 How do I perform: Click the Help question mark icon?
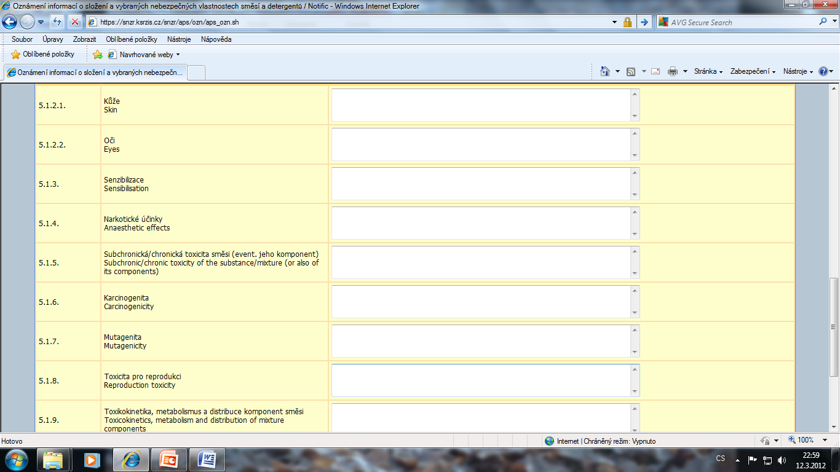(823, 71)
